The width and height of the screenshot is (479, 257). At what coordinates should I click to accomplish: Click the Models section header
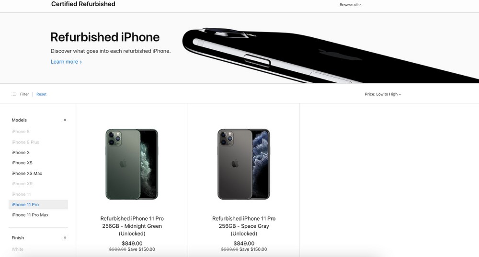(x=19, y=120)
